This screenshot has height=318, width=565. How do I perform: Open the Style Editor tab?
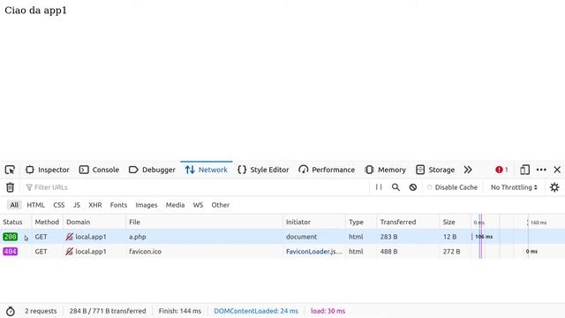coord(263,170)
